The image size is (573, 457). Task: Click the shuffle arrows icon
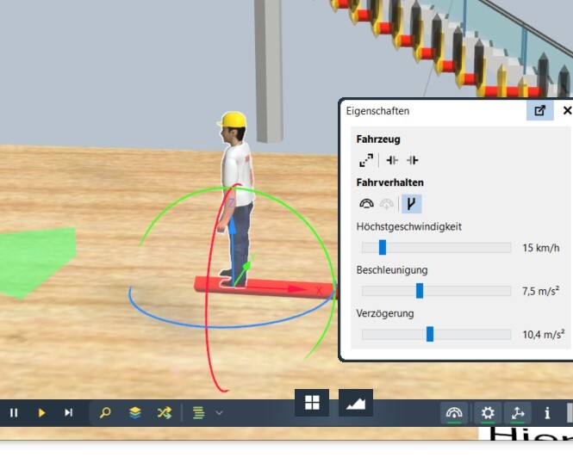pyautogui.click(x=164, y=413)
